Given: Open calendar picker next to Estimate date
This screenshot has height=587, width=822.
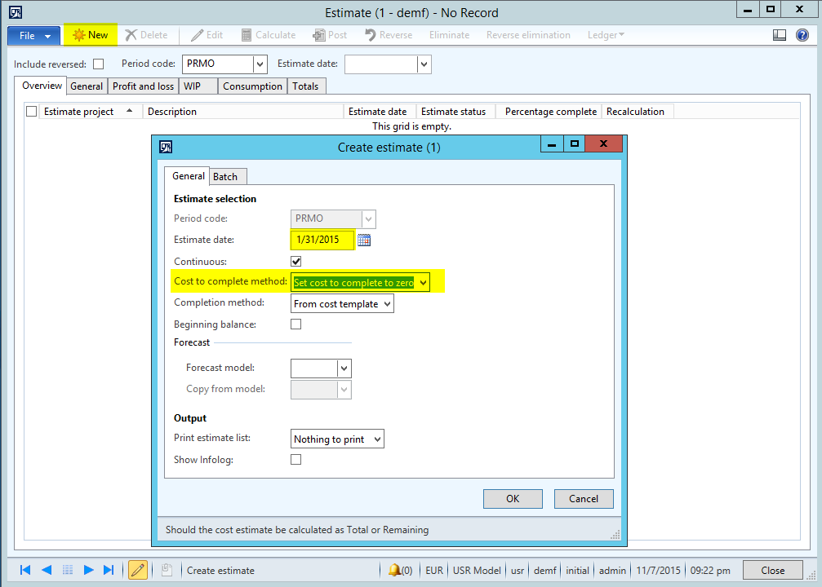Looking at the screenshot, I should [364, 240].
